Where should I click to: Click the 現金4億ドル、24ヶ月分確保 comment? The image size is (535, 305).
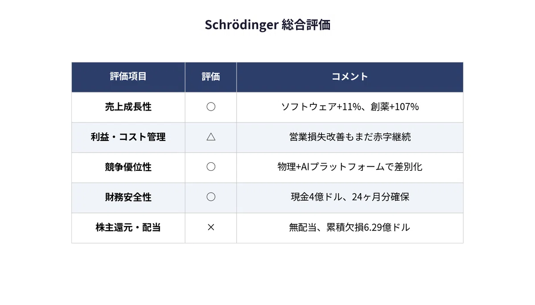pyautogui.click(x=350, y=197)
